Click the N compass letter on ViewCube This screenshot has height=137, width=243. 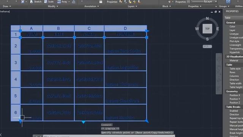pyautogui.click(x=207, y=19)
